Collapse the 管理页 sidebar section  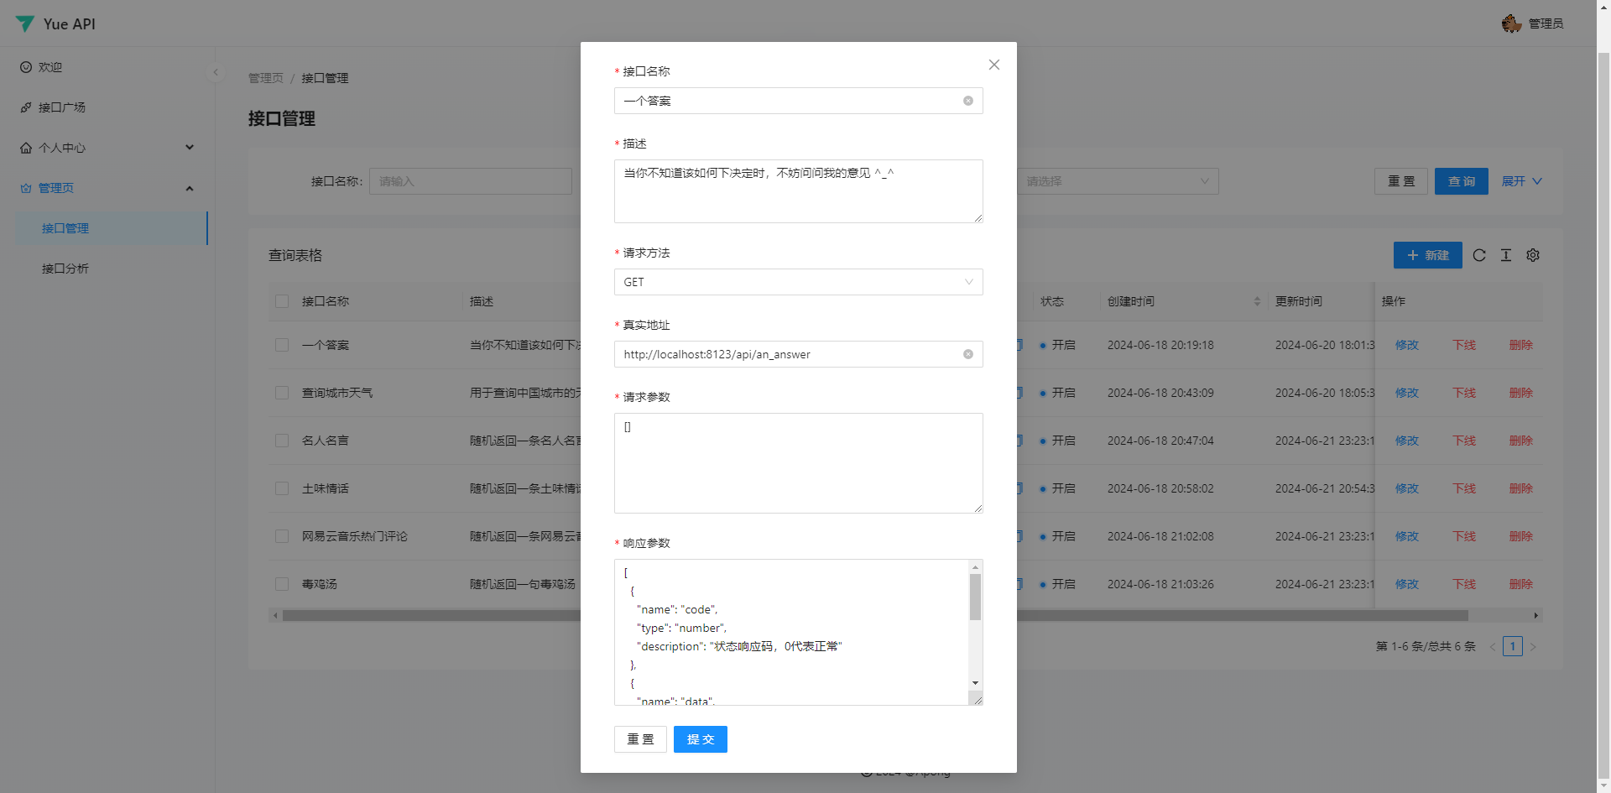(x=190, y=188)
